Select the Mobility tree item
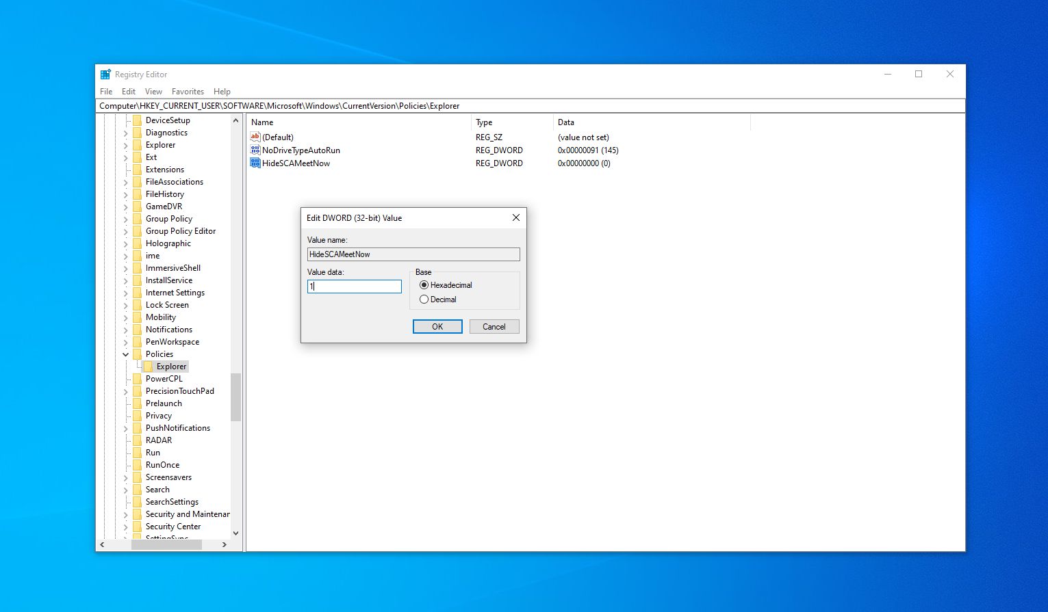 (161, 317)
